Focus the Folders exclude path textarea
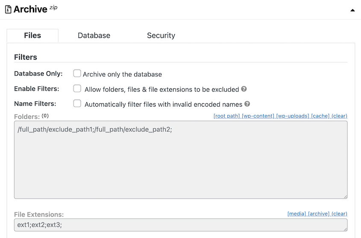Screen dimensions: 361x238 tap(181, 160)
